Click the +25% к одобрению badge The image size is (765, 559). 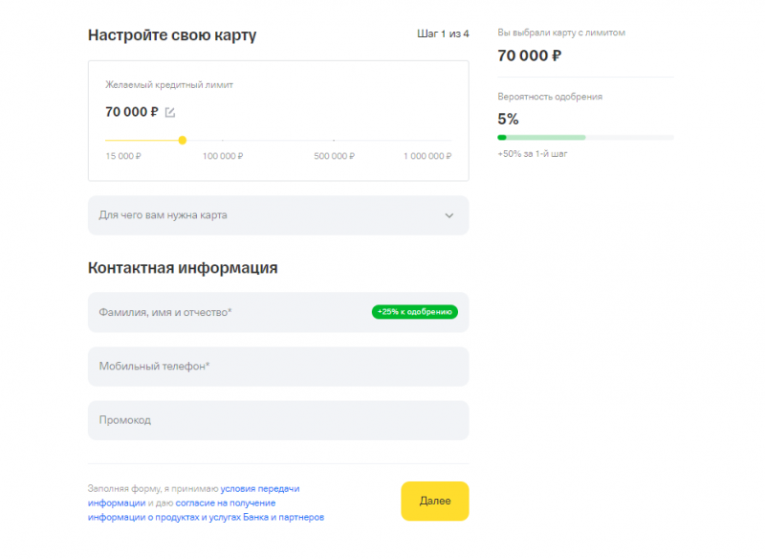(415, 312)
